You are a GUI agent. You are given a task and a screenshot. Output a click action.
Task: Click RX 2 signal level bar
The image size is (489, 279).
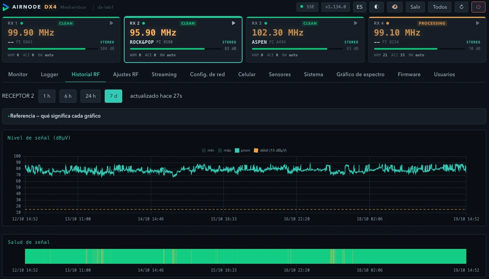[x=175, y=49]
